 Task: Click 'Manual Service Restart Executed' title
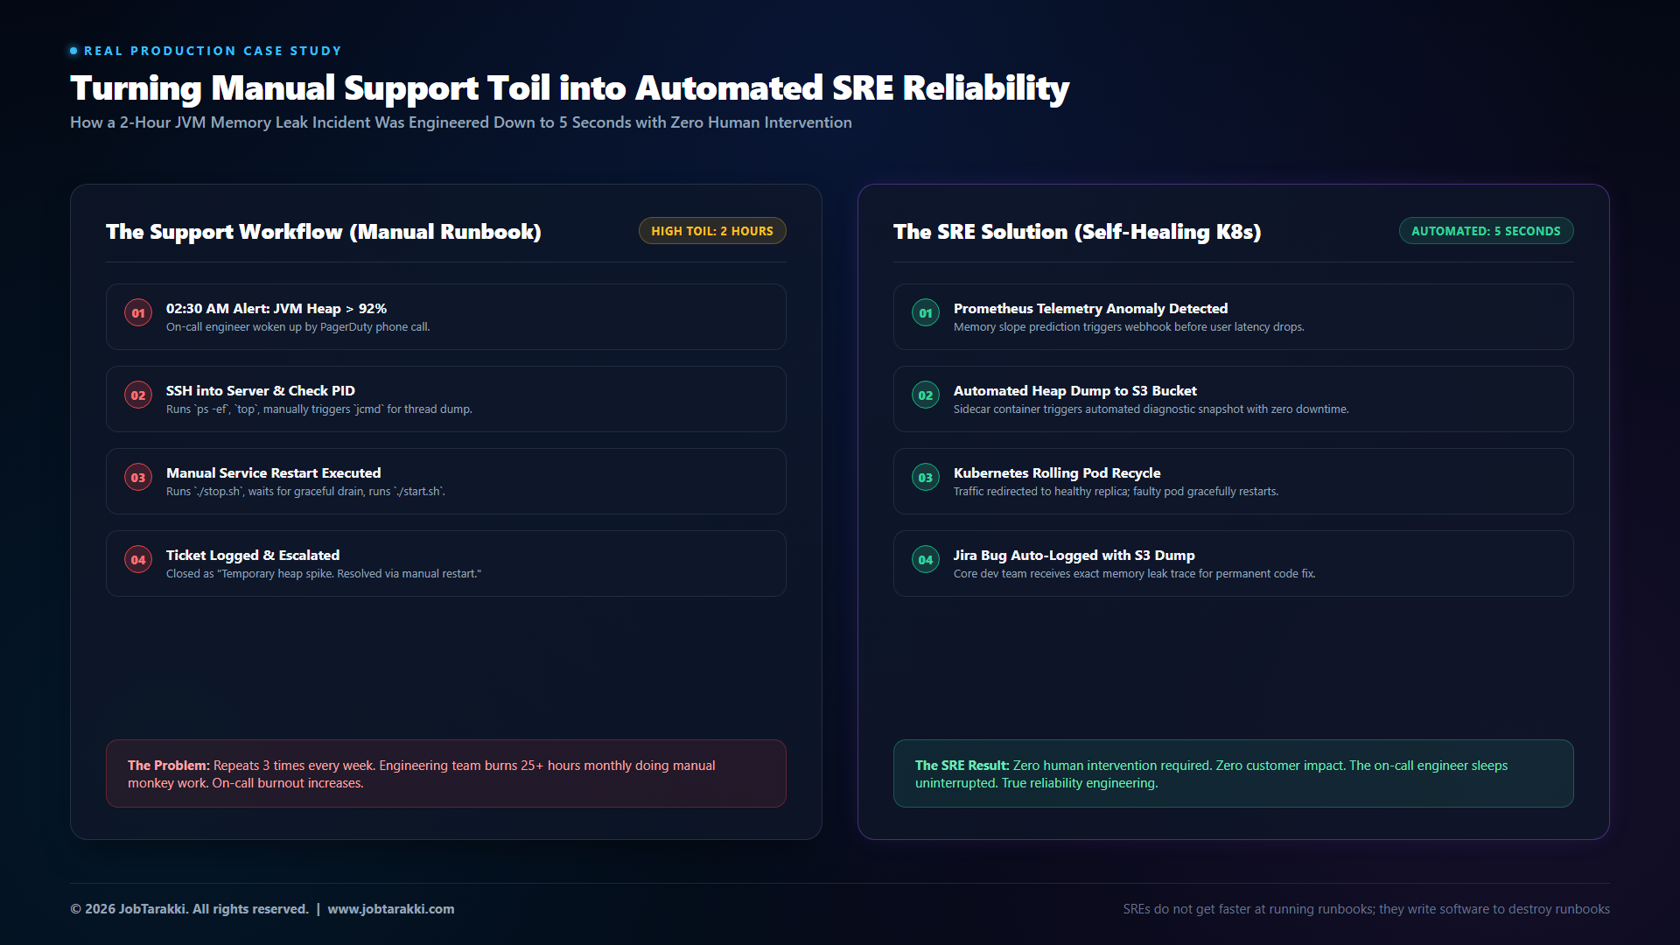[x=274, y=472]
